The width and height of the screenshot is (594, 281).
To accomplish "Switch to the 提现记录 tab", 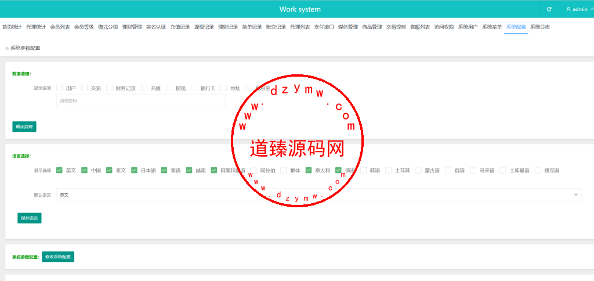I will point(204,27).
